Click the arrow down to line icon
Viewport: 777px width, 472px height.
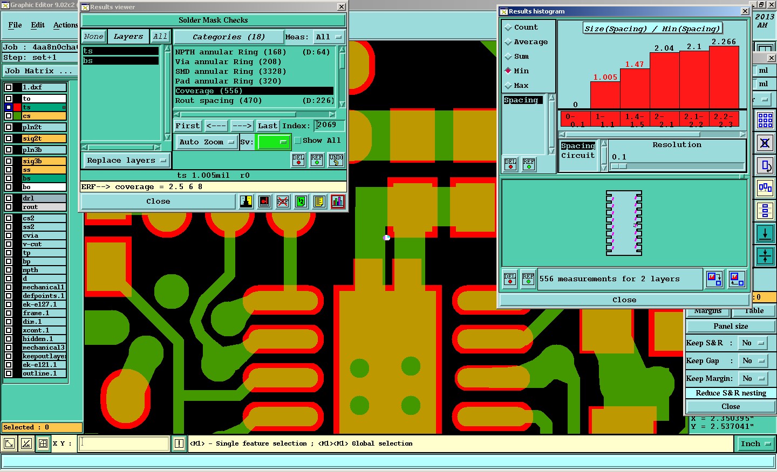pos(765,233)
